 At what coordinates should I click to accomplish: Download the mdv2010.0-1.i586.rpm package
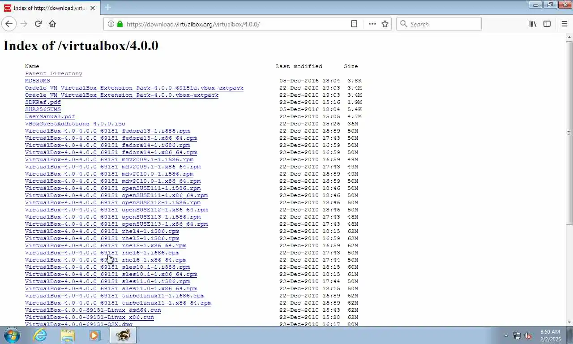(x=109, y=174)
